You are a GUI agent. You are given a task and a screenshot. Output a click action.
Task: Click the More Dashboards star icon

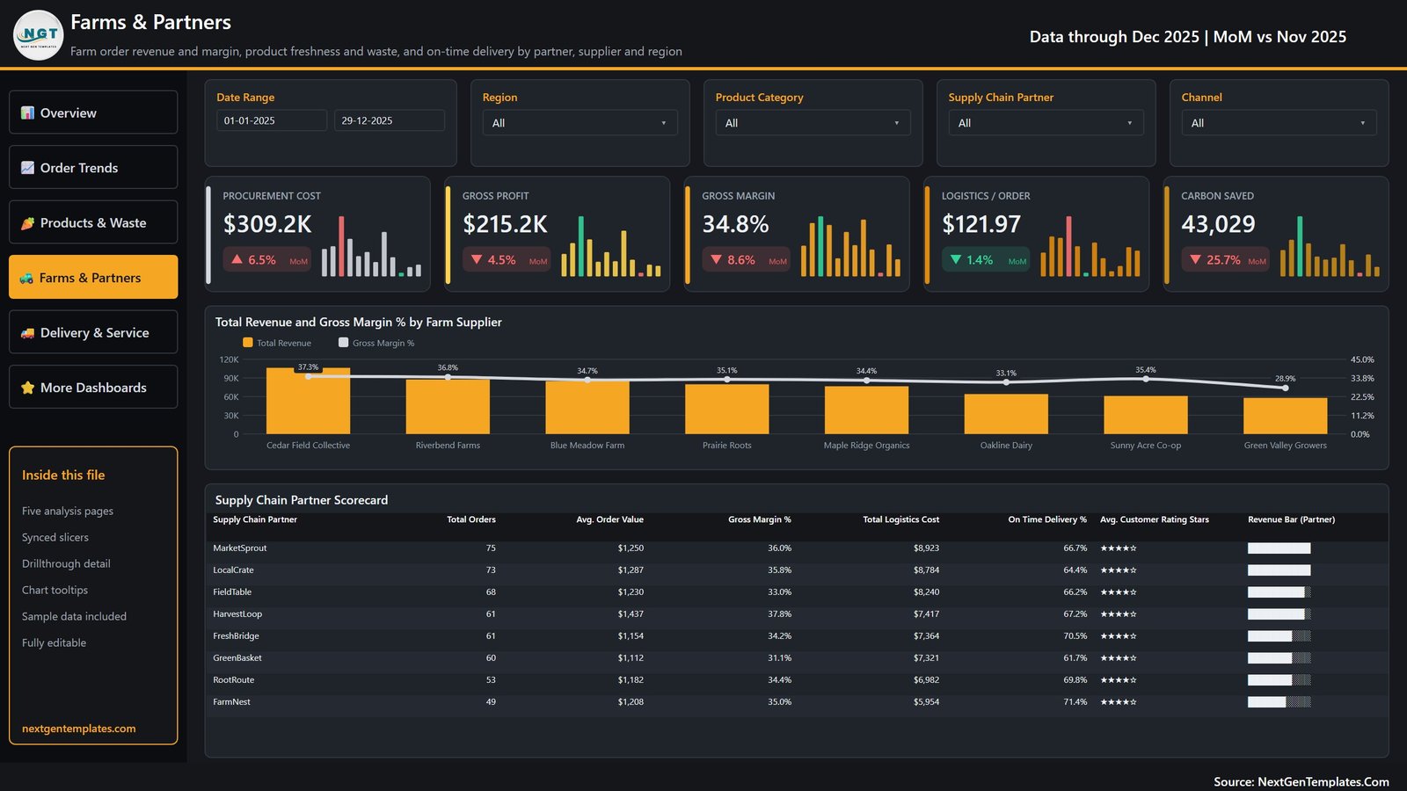28,388
